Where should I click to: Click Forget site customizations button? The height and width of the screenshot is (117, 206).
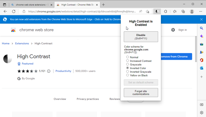(x=141, y=93)
